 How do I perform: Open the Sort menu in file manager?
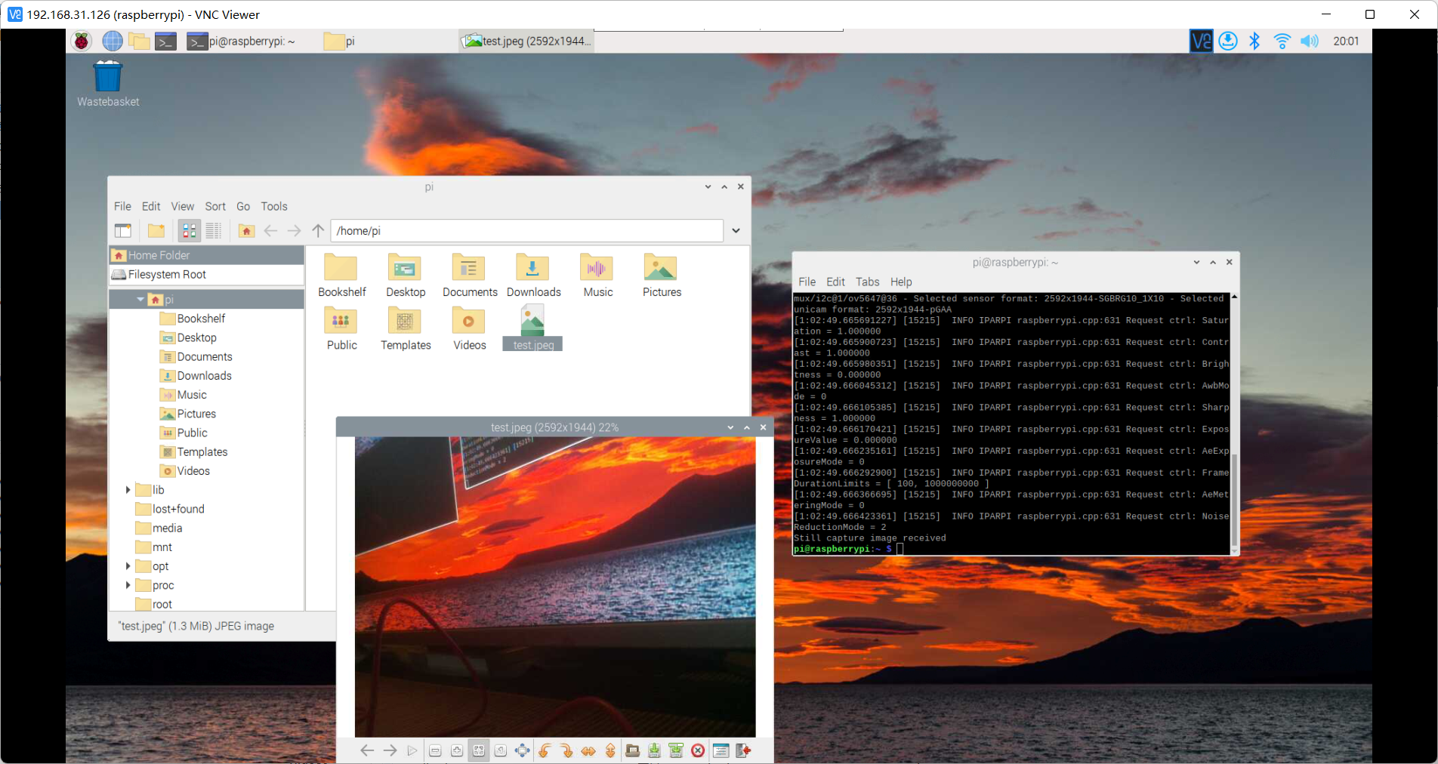pyautogui.click(x=215, y=206)
